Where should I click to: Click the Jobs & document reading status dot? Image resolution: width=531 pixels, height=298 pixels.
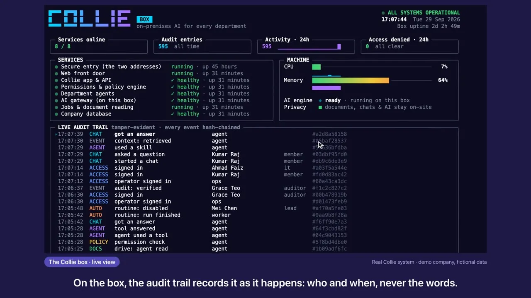[x=56, y=107]
